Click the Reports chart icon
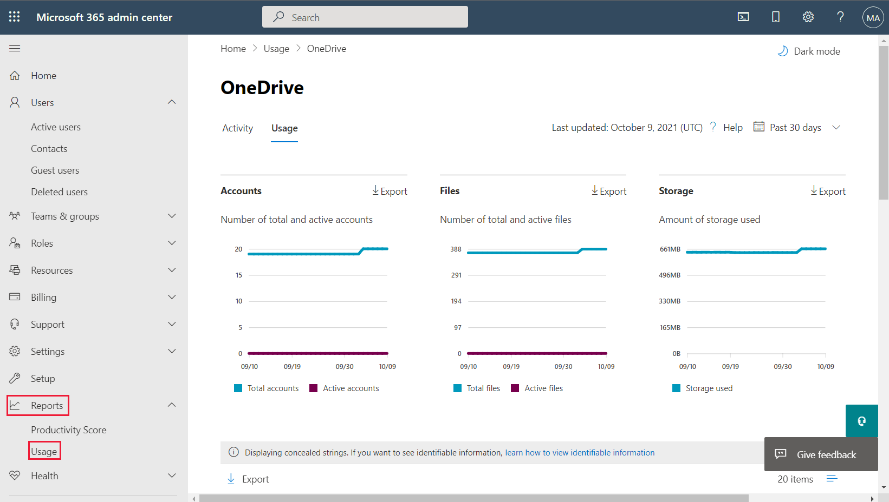Viewport: 889px width, 502px height. tap(15, 405)
